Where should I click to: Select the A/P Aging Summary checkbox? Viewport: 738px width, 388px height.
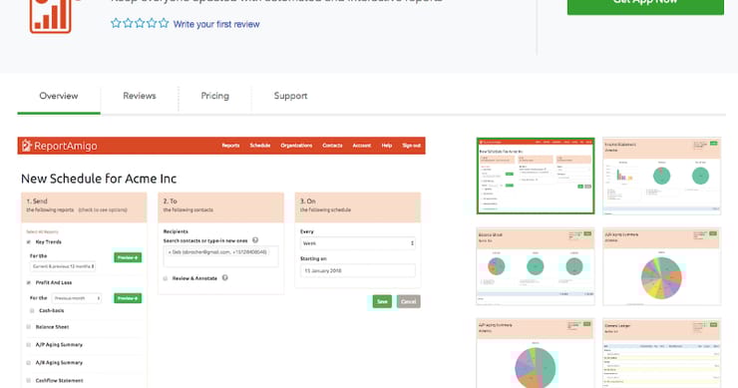pos(29,345)
